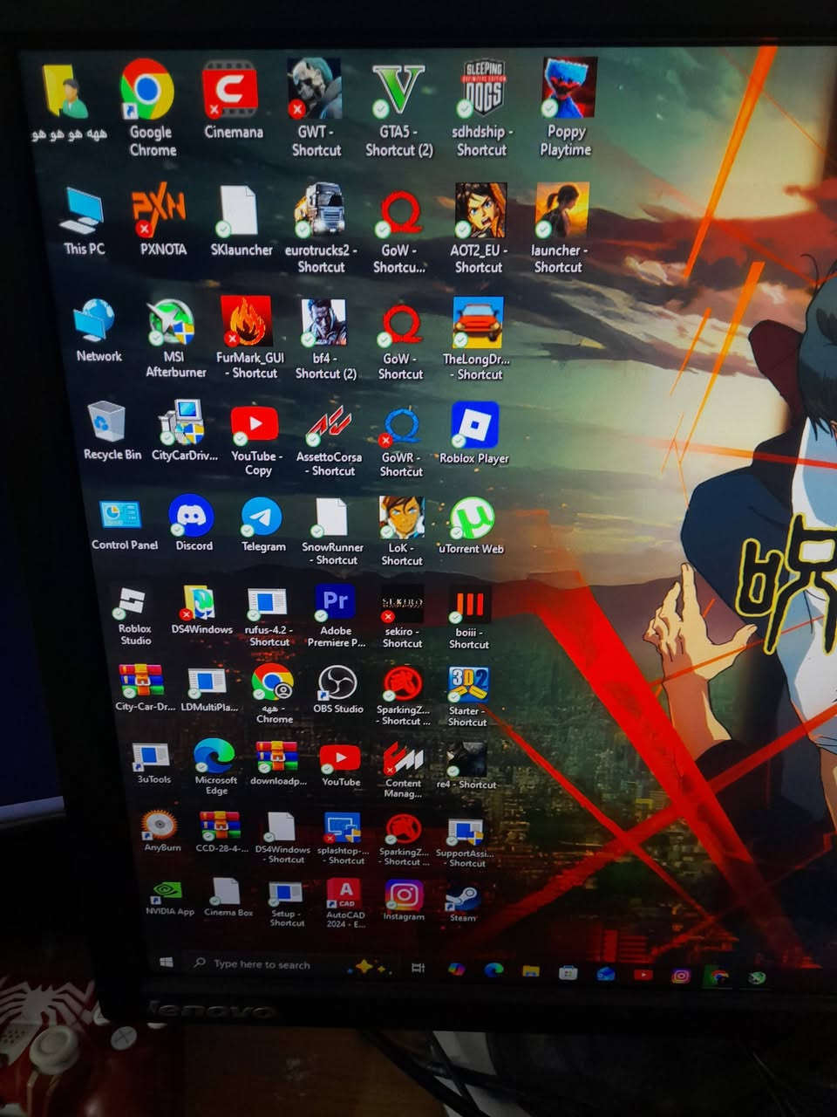Image resolution: width=837 pixels, height=1117 pixels.
Task: Select the NVIDIA App icon
Action: click(x=167, y=892)
